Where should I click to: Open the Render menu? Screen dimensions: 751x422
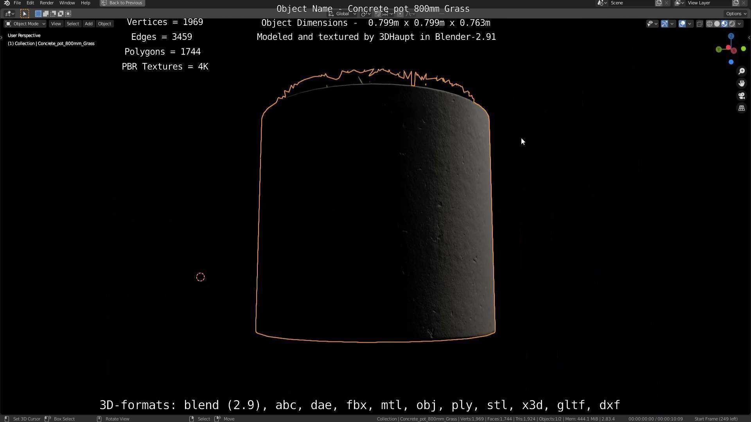tap(47, 3)
